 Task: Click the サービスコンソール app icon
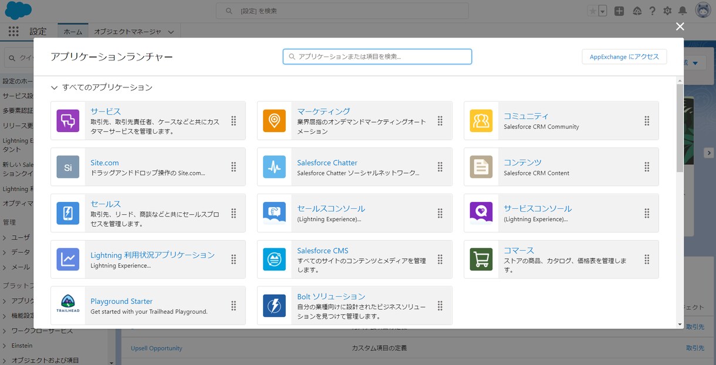(x=481, y=213)
